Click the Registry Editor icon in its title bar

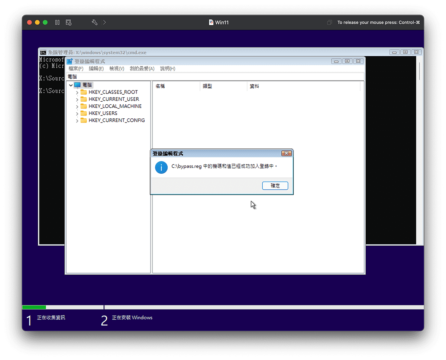[69, 61]
